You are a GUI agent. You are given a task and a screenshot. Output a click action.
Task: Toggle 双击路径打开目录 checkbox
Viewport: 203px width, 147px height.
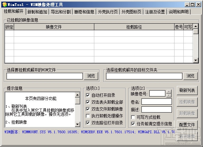[x=88, y=123]
